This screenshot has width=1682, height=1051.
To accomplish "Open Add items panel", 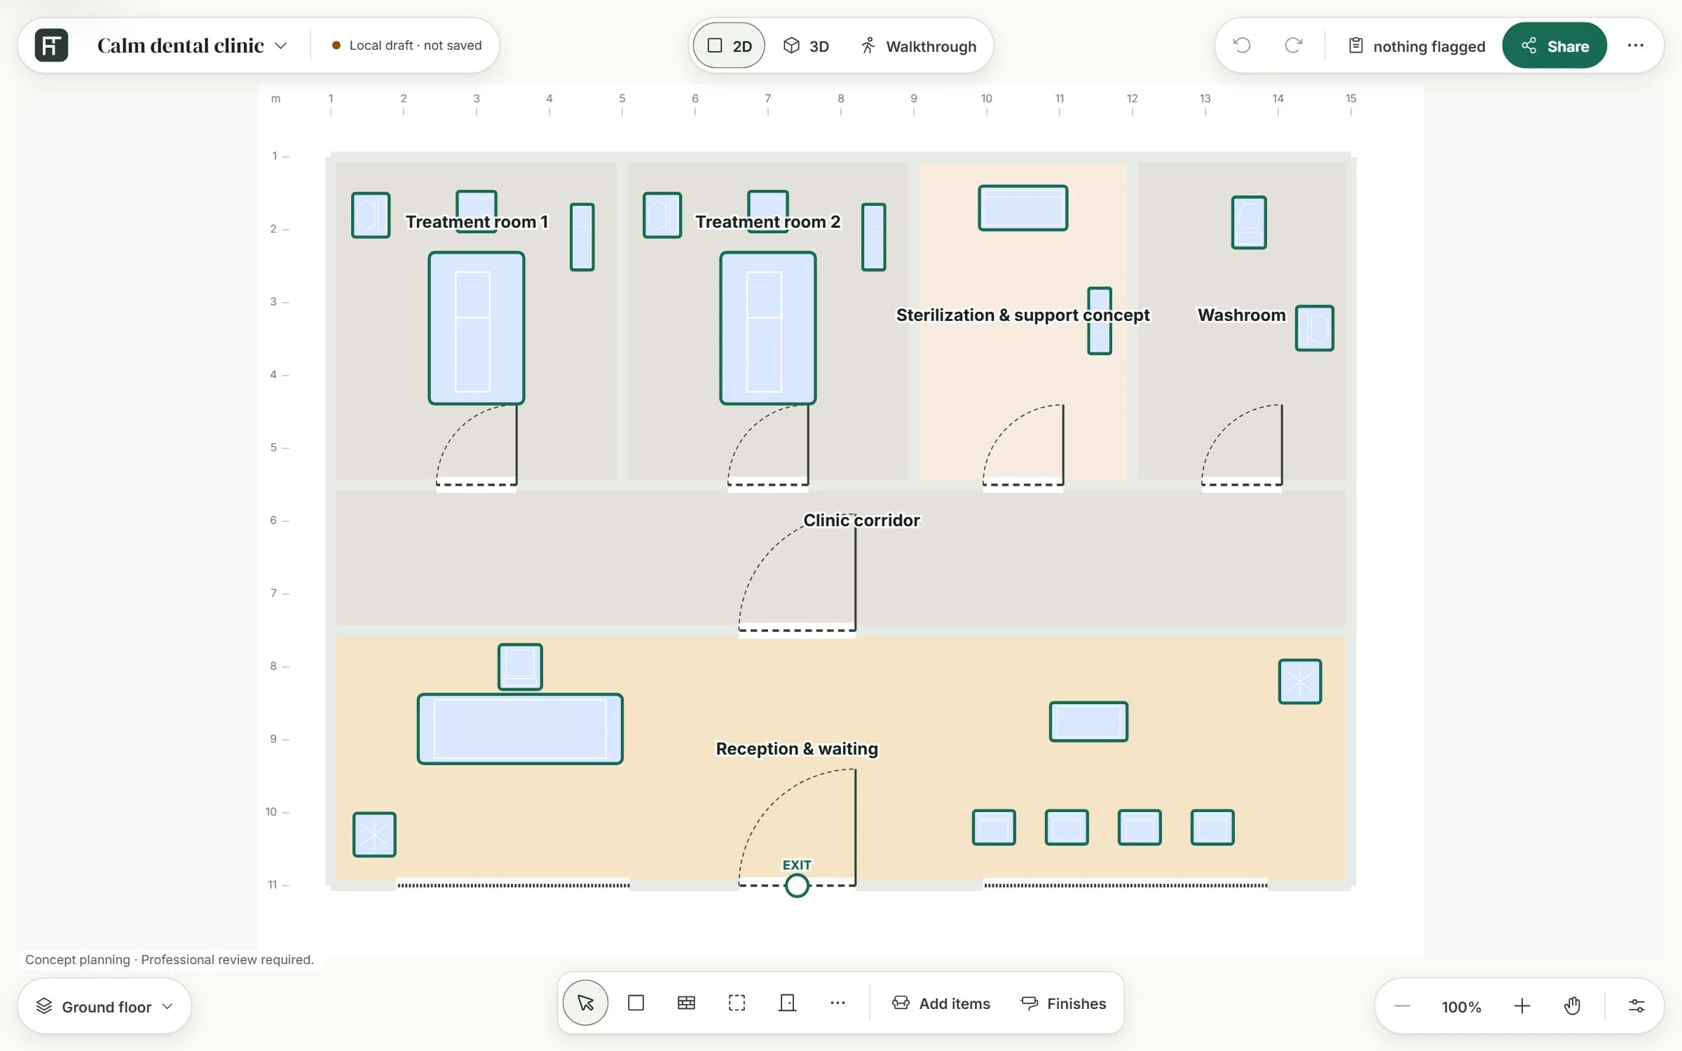I will click(941, 1003).
